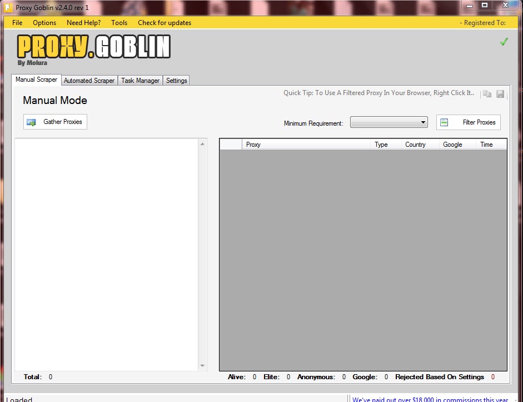Click the copy proxies icon

pyautogui.click(x=487, y=94)
